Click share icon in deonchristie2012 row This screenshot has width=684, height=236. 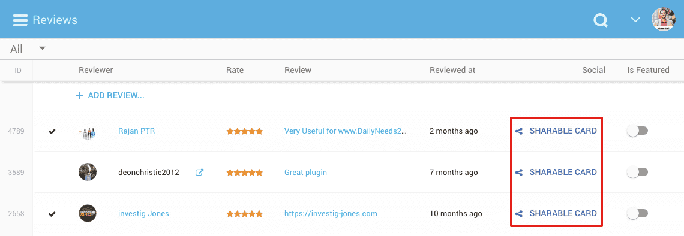[518, 173]
